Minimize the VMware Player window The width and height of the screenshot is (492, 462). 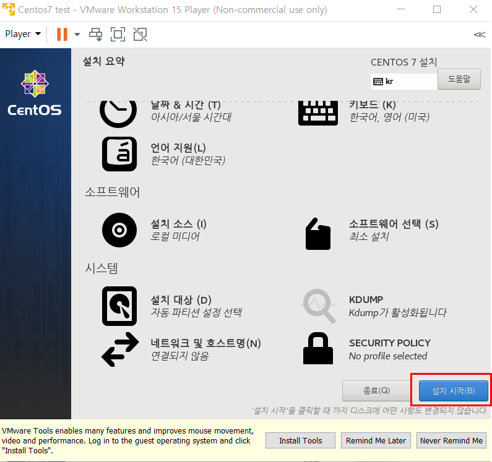(x=401, y=9)
